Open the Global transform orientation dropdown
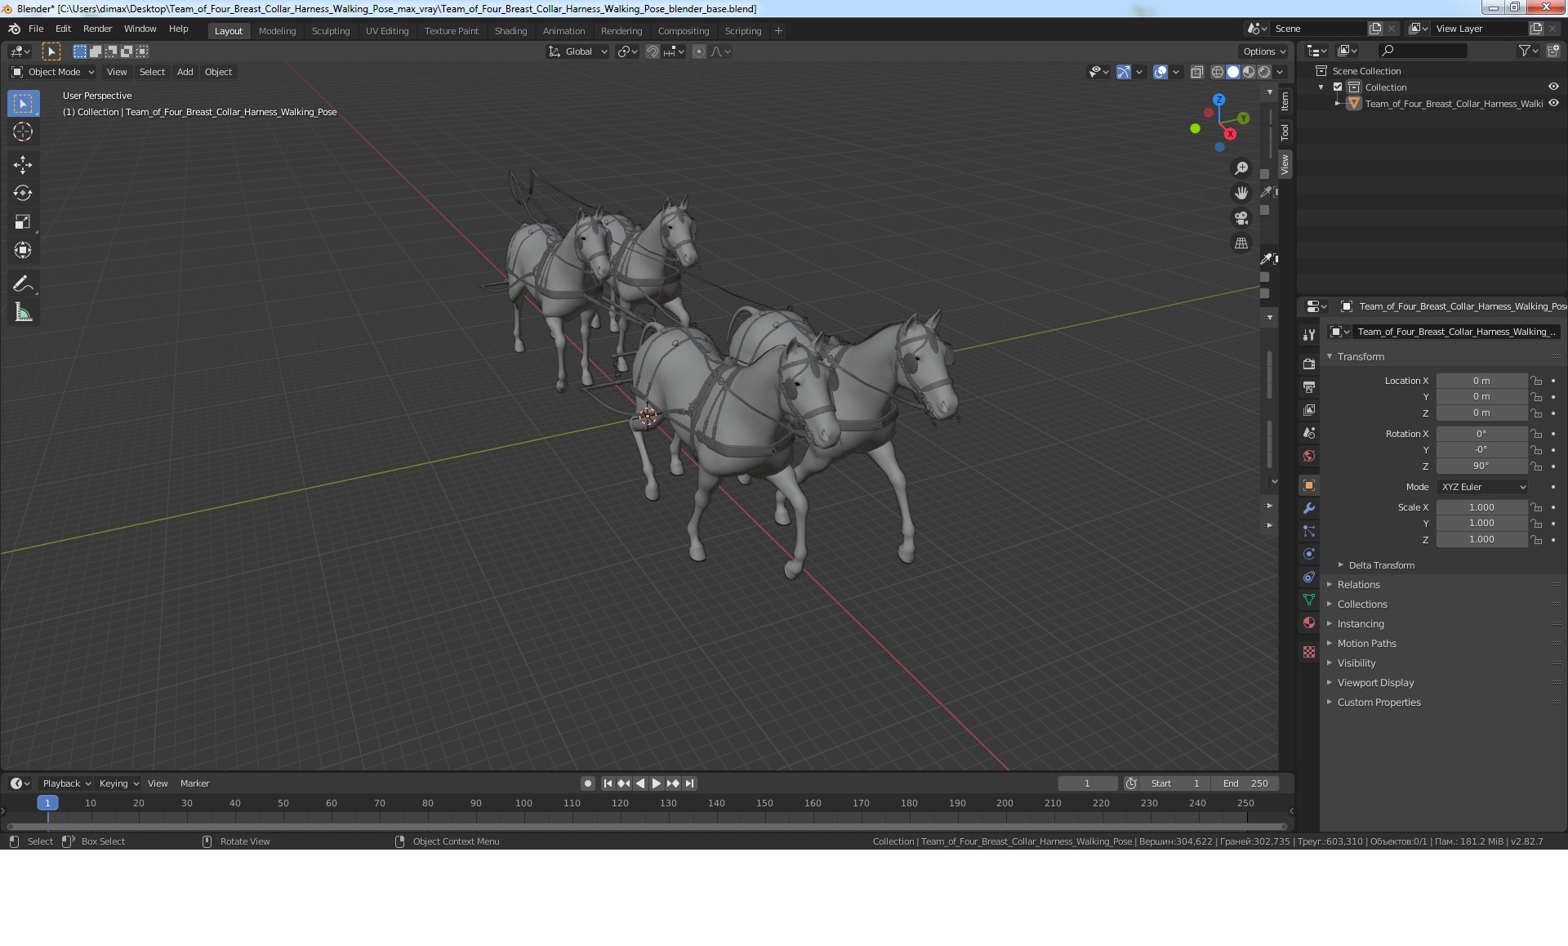Image resolution: width=1568 pixels, height=946 pixels. [x=577, y=51]
